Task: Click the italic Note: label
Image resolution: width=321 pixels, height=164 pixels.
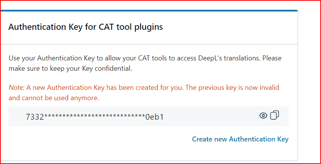Action: point(16,88)
